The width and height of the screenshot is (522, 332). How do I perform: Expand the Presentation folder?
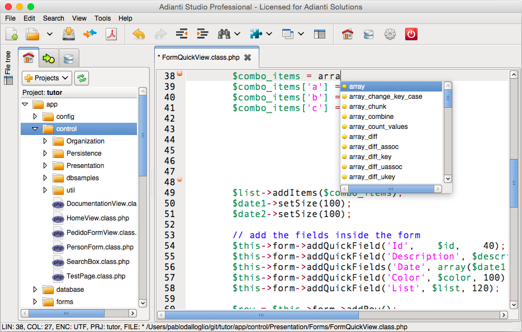pos(45,166)
